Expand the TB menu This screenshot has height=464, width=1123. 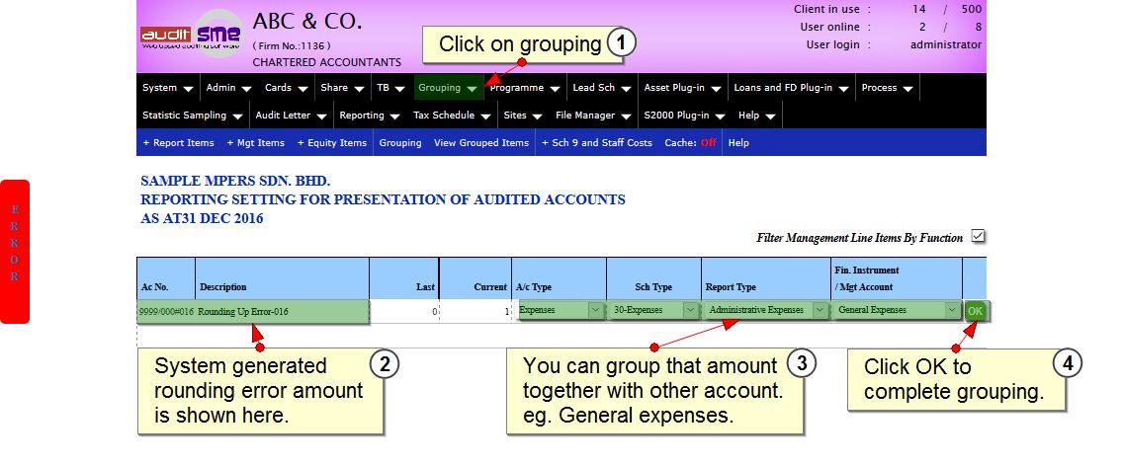[x=389, y=88]
